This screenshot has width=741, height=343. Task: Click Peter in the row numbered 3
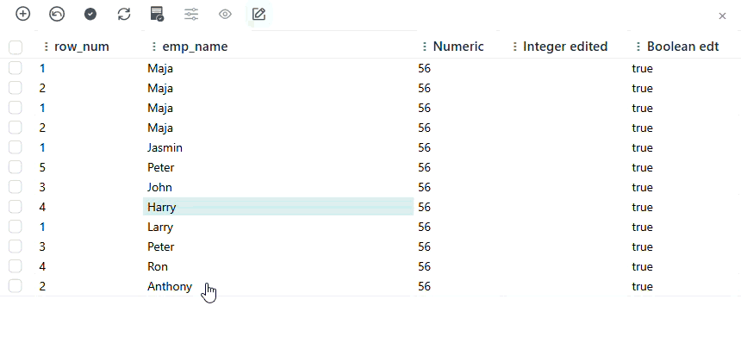tap(160, 246)
